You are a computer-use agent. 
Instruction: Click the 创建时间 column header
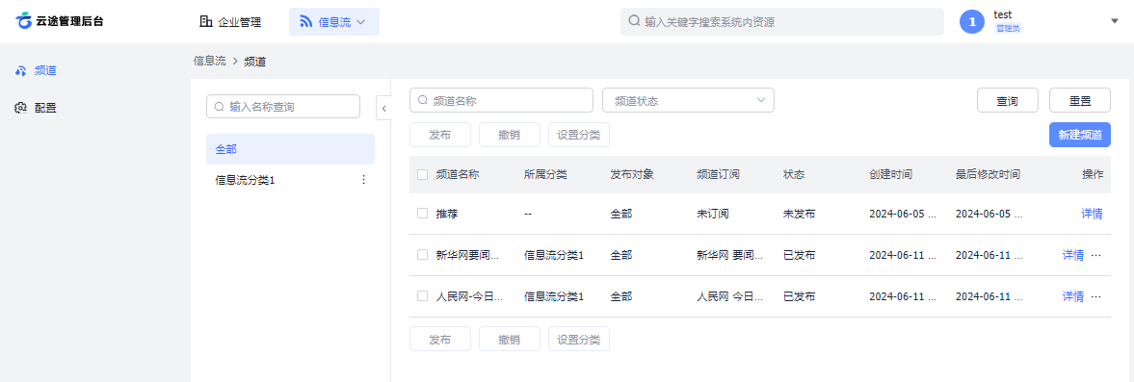pos(891,174)
